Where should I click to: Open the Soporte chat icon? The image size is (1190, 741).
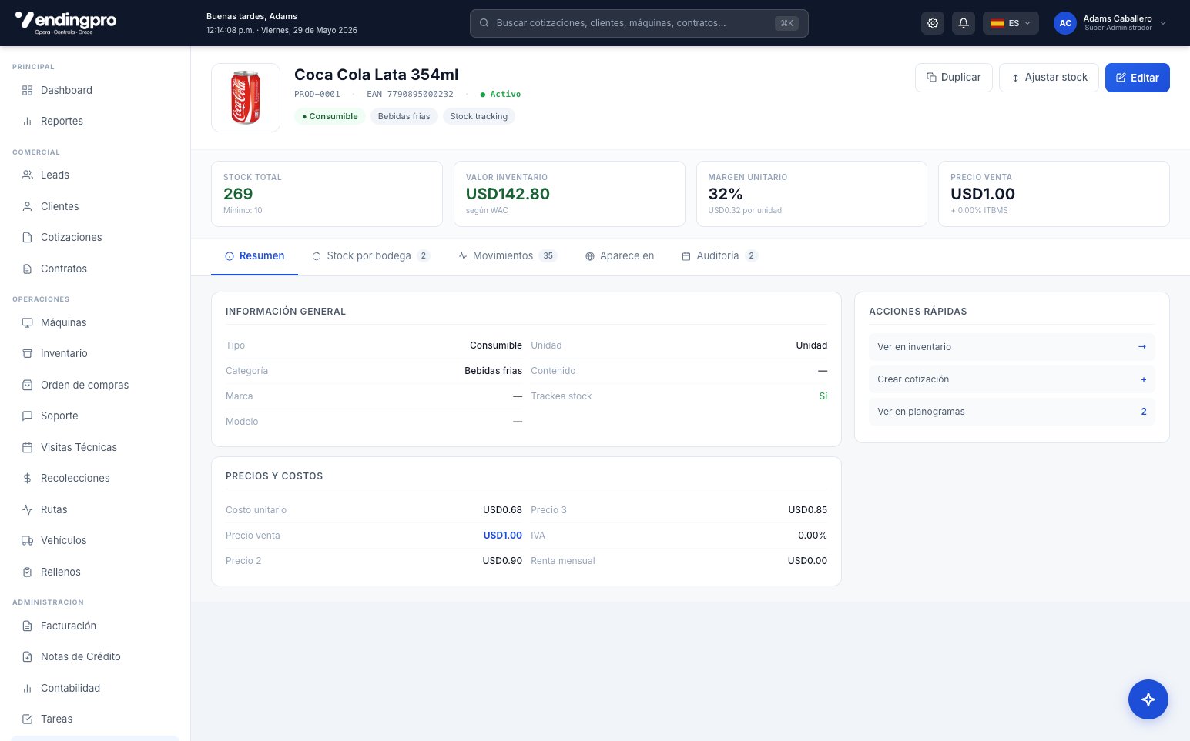[27, 416]
